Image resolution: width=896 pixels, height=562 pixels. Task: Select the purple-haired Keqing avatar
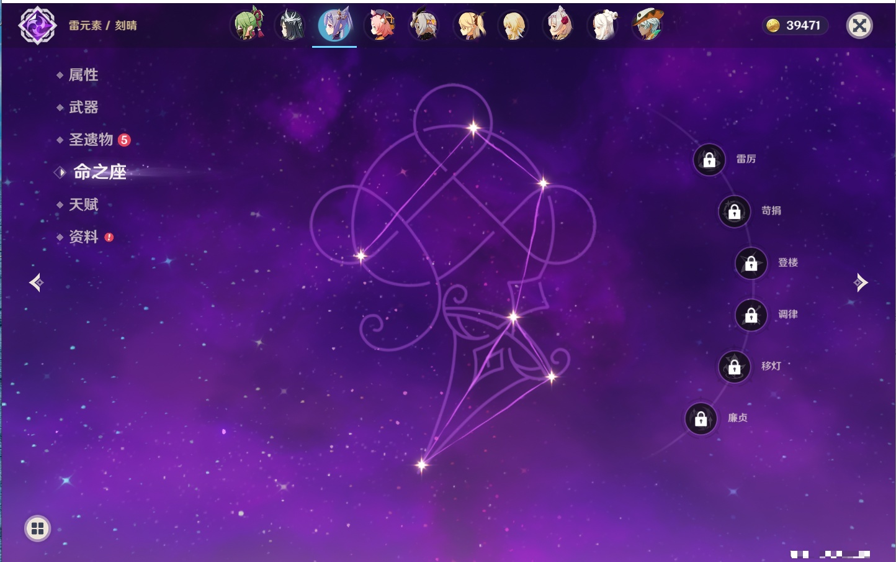pos(335,25)
